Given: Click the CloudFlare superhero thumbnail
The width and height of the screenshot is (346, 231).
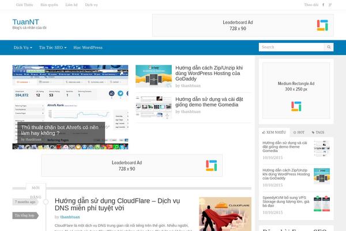Looking at the screenshot, I should point(225,214).
